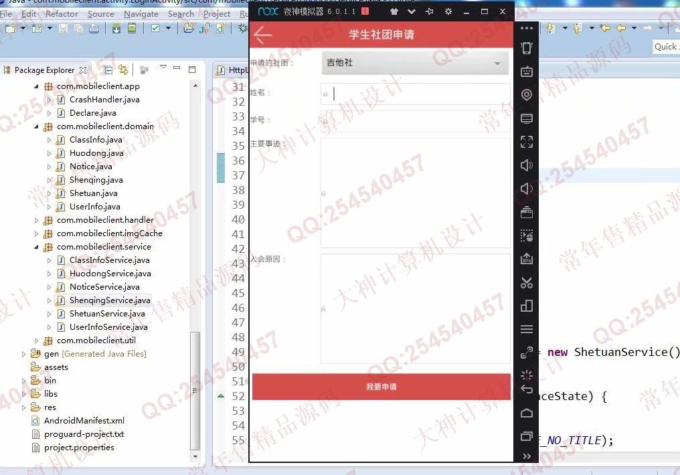Open Eclipse Edit menu
The height and width of the screenshot is (475, 680).
coord(29,14)
